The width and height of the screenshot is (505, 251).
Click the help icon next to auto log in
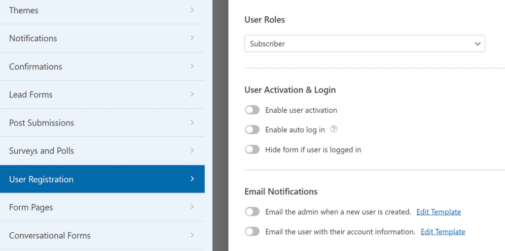point(334,129)
